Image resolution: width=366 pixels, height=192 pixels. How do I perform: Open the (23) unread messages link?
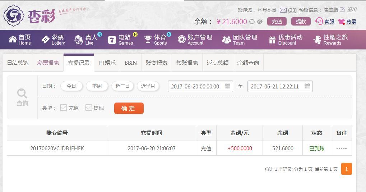coord(292,10)
